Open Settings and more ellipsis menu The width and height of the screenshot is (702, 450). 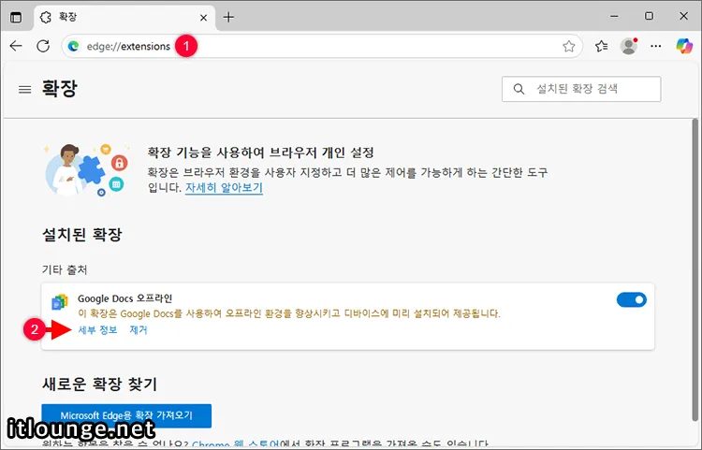pos(656,46)
